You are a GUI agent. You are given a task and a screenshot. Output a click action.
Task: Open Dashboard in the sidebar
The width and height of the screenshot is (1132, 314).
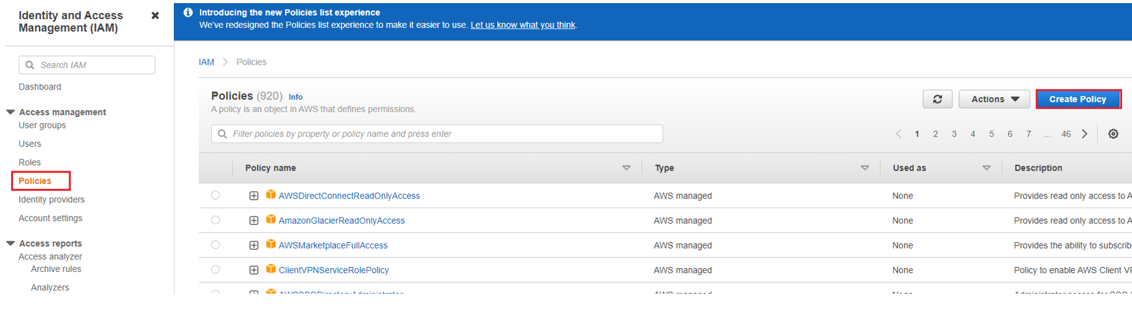tap(40, 87)
